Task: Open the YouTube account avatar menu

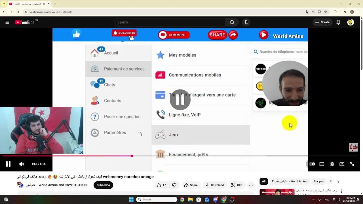Action: (351, 22)
